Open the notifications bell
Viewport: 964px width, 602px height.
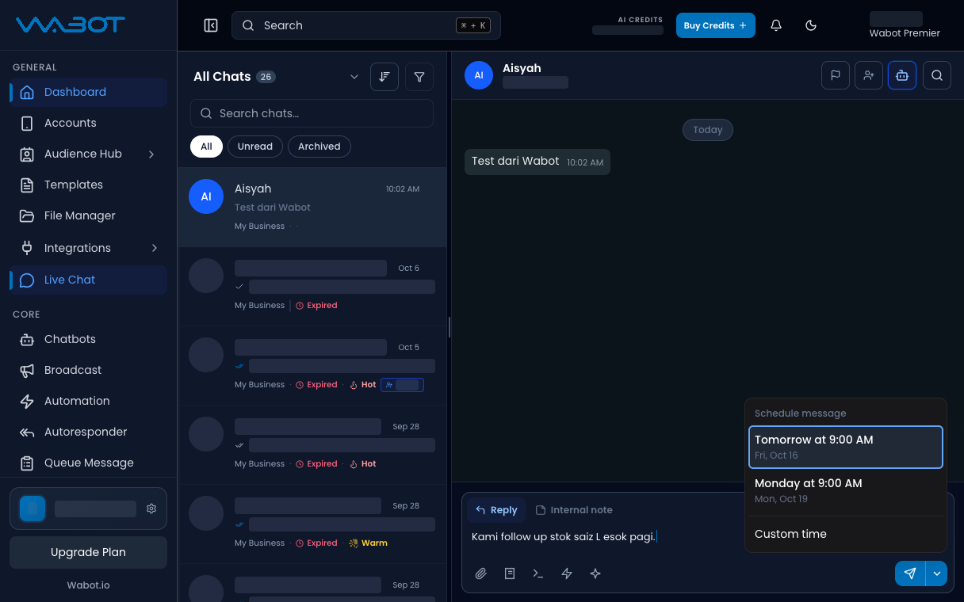pyautogui.click(x=776, y=25)
